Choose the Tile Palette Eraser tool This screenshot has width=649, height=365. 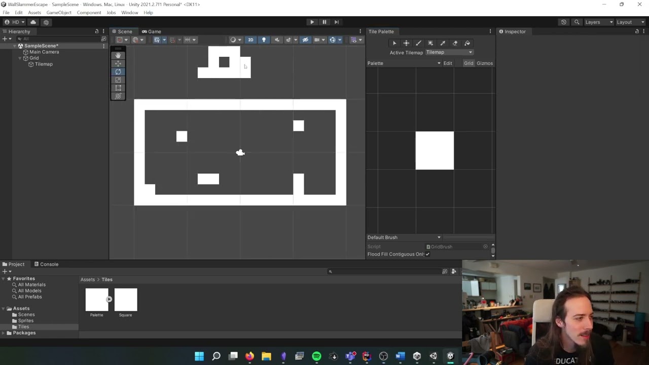click(x=455, y=43)
